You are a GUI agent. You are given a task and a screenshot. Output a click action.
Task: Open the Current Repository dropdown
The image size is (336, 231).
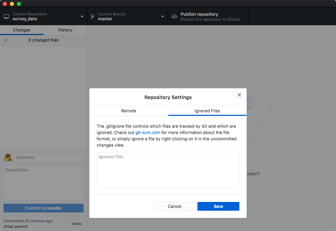[82, 16]
